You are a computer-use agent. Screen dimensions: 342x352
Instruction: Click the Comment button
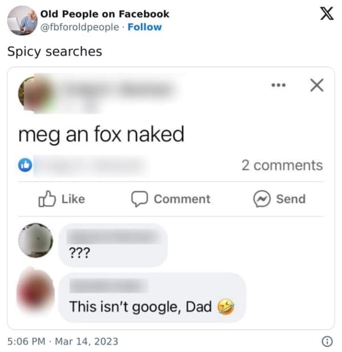coord(171,199)
